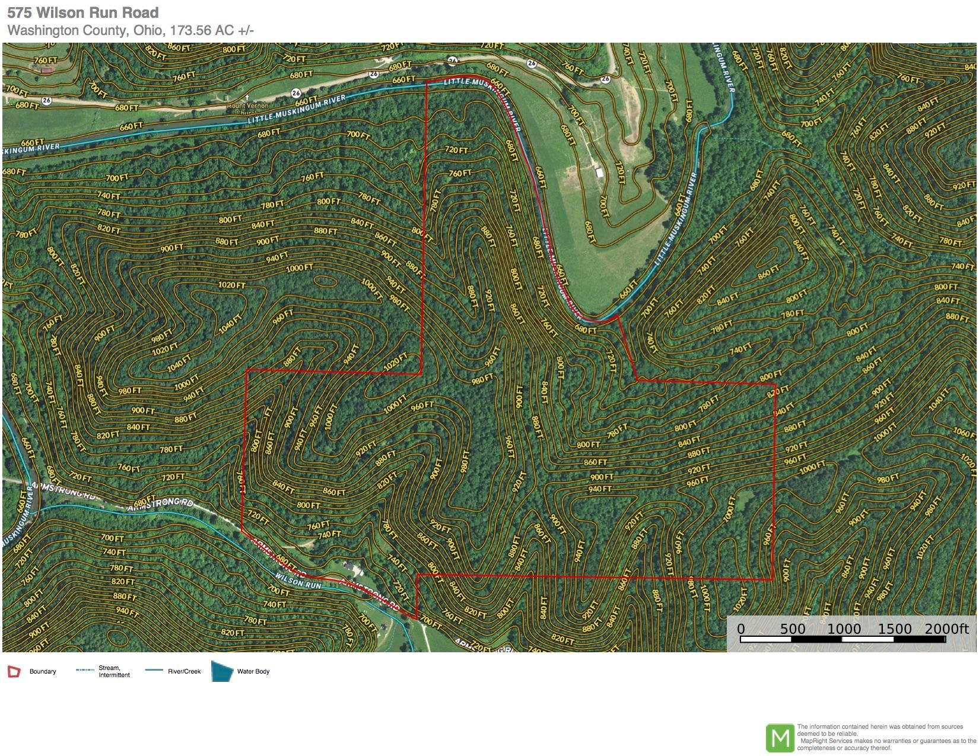
Task: Click the 1000 mark on the scale bar
Action: (x=844, y=629)
